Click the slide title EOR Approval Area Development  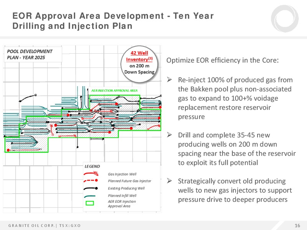tap(113, 21)
